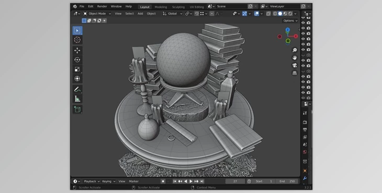Select the Annotate pencil tool
The height and width of the screenshot is (193, 382).
pos(77,89)
